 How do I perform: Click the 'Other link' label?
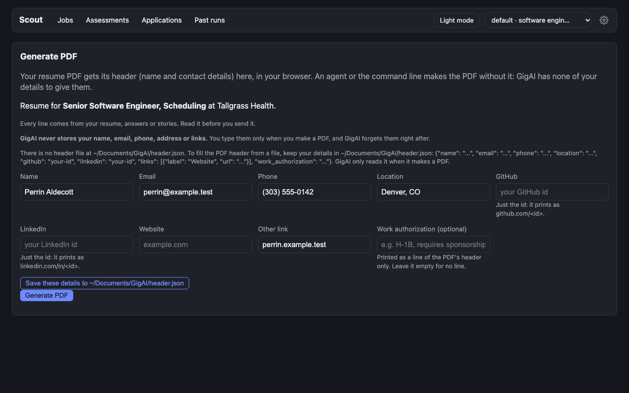(x=273, y=229)
